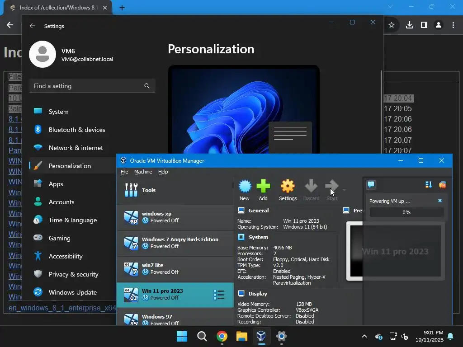
Task: Open the Tools entry in VirtualBox
Action: pos(175,190)
